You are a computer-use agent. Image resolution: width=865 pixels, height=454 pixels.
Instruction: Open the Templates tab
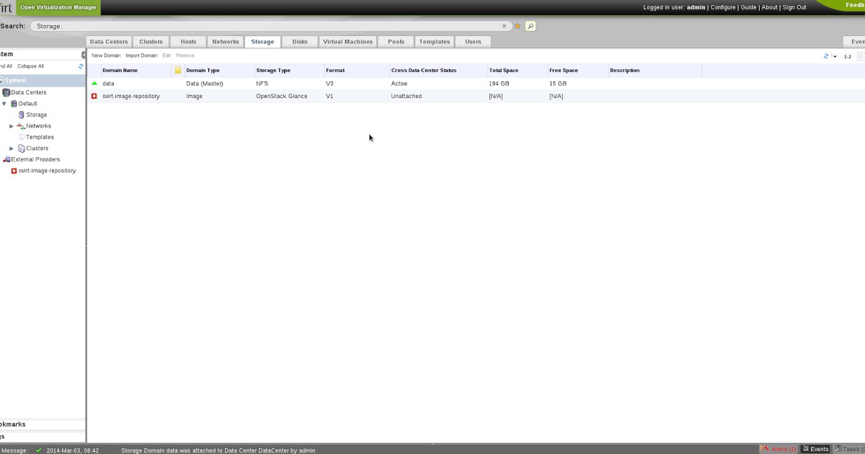click(435, 42)
